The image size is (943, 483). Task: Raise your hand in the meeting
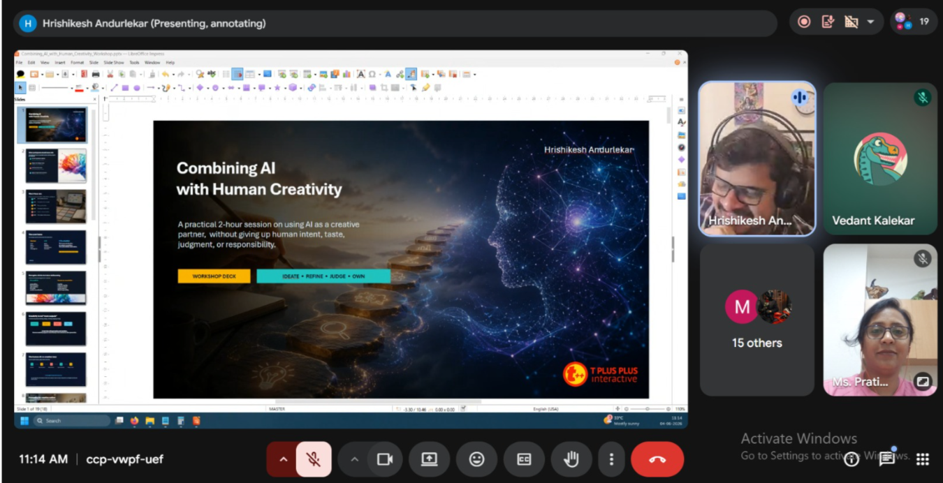[571, 459]
